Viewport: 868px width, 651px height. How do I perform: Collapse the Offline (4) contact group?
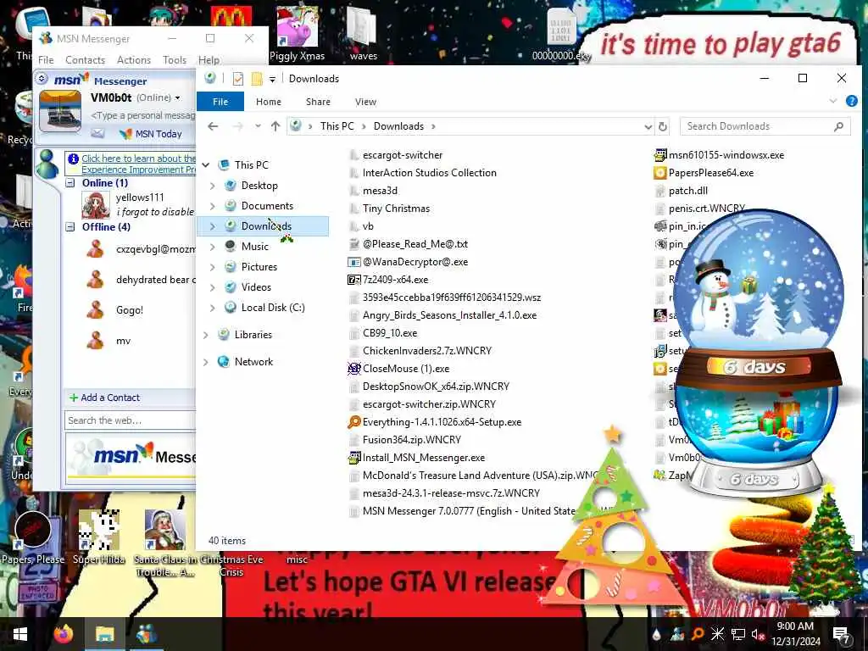tap(70, 227)
